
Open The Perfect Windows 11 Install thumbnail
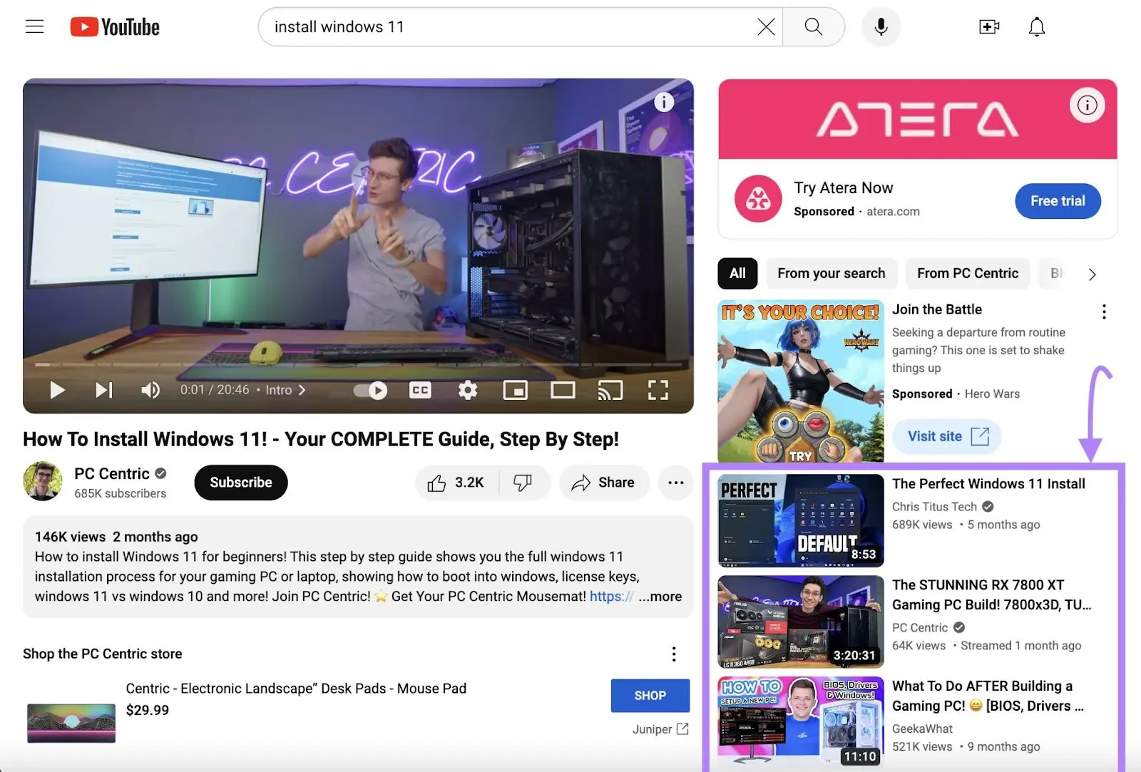801,520
